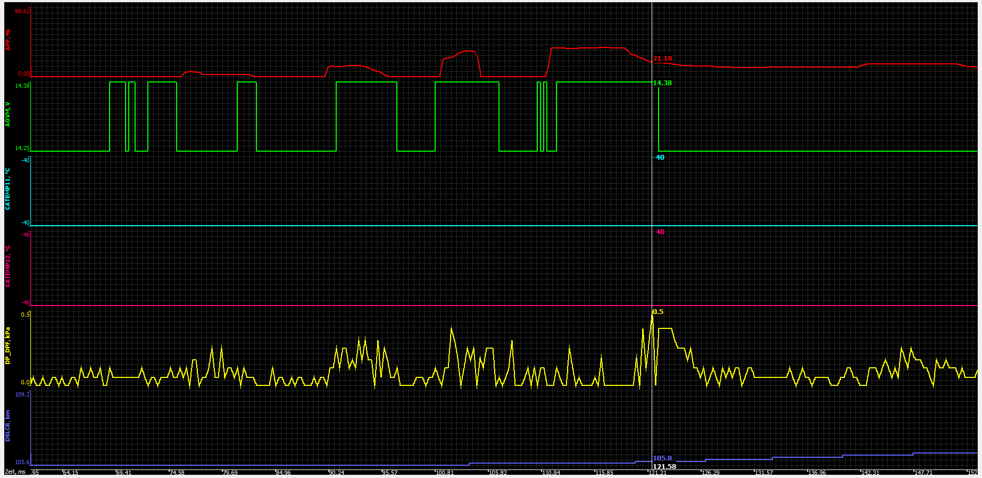Click the yellow DP_DPF, kPa axis label
Viewport: 982px width, 478px height.
[x=8, y=345]
